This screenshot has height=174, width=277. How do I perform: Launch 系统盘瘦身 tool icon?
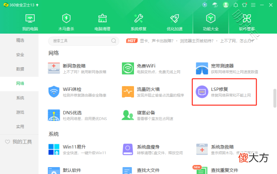128,149
